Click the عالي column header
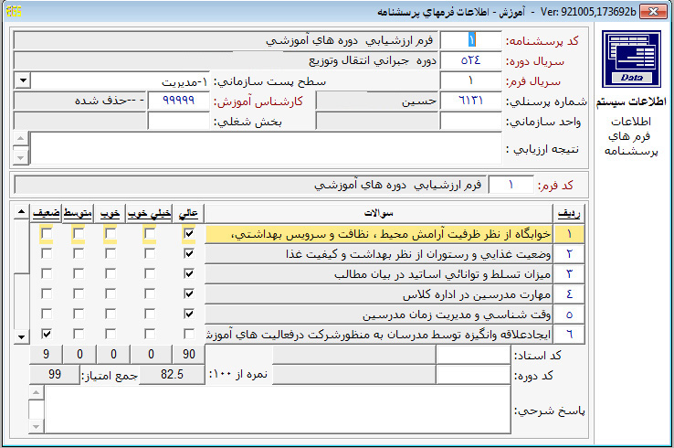The image size is (674, 448). tap(188, 213)
